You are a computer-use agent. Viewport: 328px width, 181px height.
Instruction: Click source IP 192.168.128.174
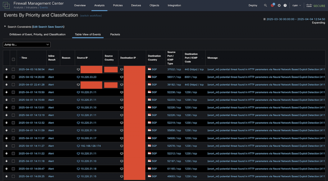pyautogui.click(x=91, y=146)
